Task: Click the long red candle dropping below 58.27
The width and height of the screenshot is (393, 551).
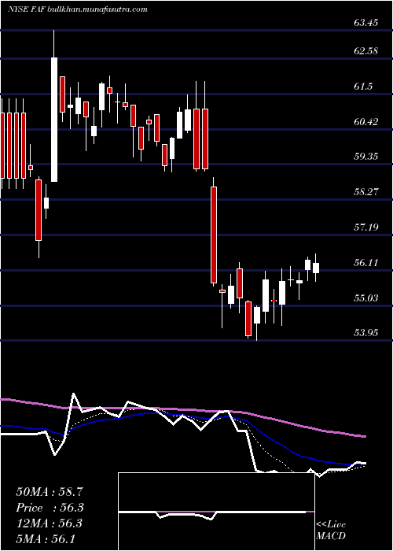Action: pyautogui.click(x=214, y=235)
